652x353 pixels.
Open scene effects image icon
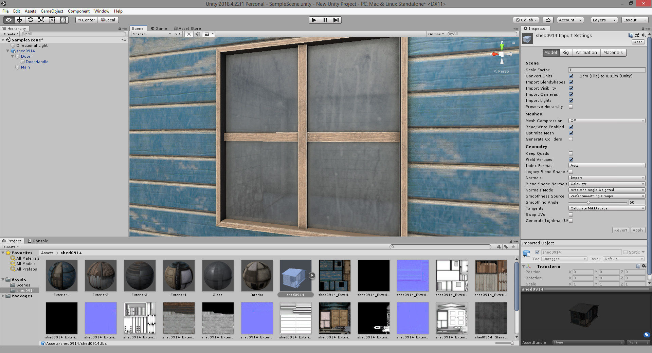tap(206, 34)
